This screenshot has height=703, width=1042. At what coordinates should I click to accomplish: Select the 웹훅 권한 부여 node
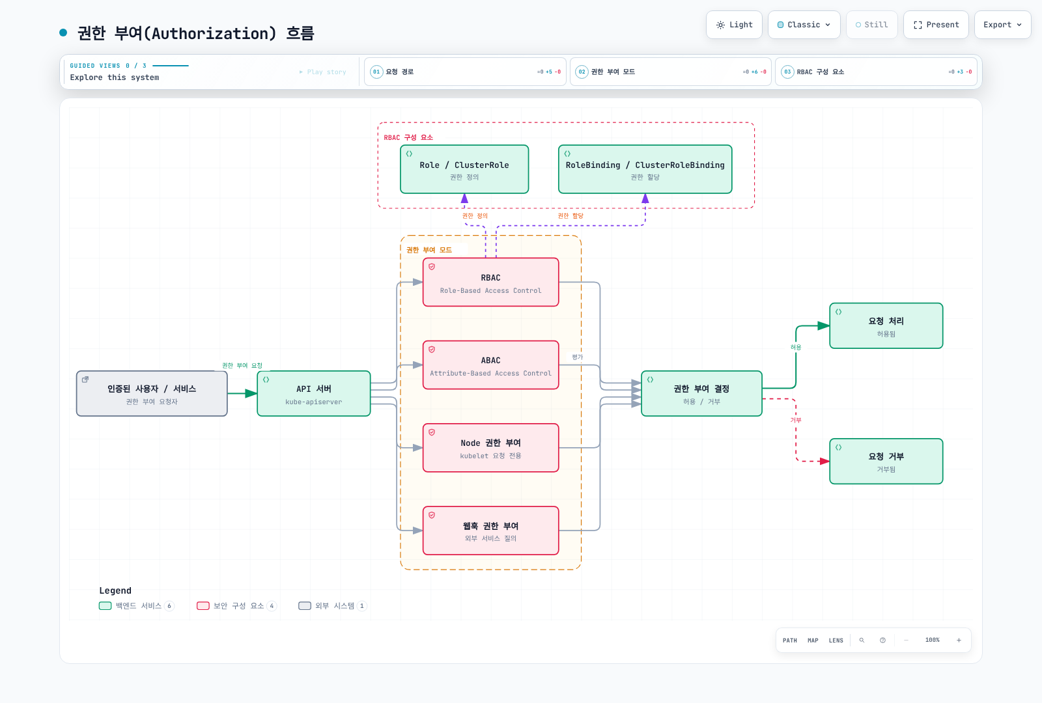pos(491,531)
